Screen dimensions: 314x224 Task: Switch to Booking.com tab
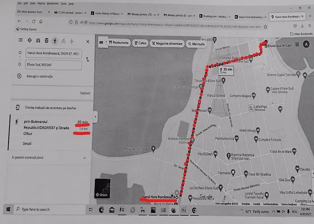pos(214,16)
